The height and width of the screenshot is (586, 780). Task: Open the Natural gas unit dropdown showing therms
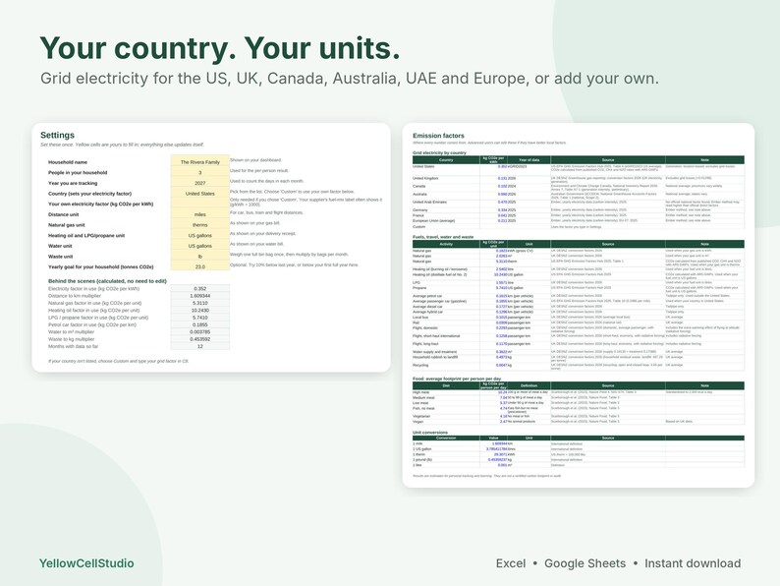tap(200, 224)
